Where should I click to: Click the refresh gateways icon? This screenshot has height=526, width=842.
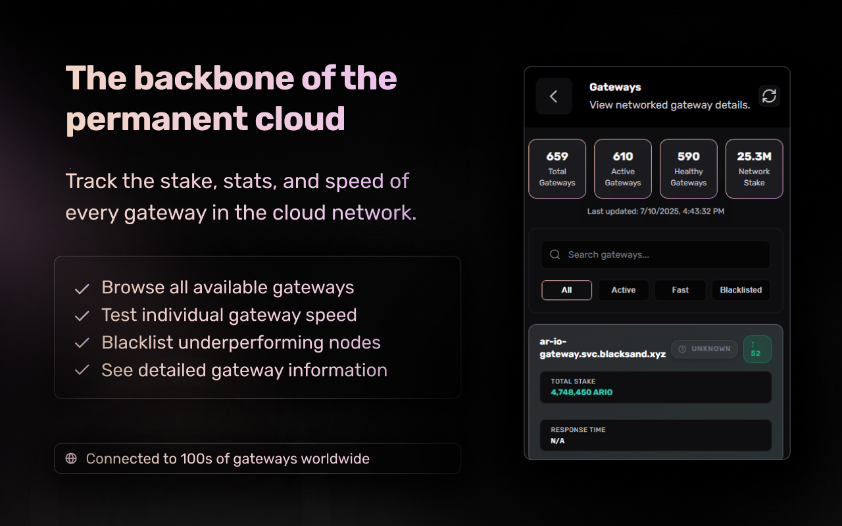click(769, 96)
